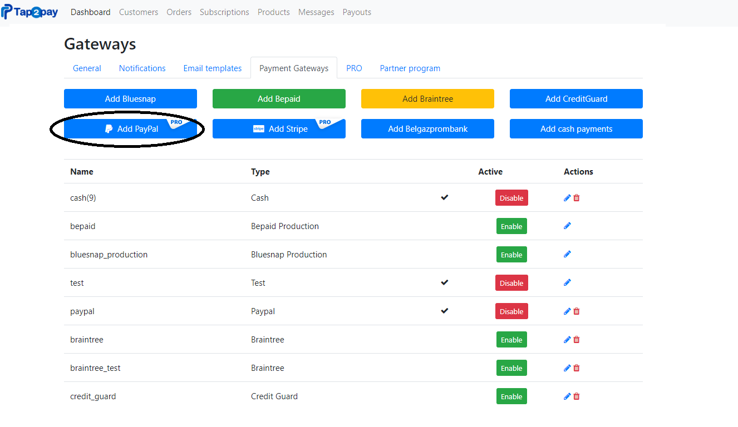738x427 pixels.
Task: Click the Credit Guard type cell
Action: 274,396
